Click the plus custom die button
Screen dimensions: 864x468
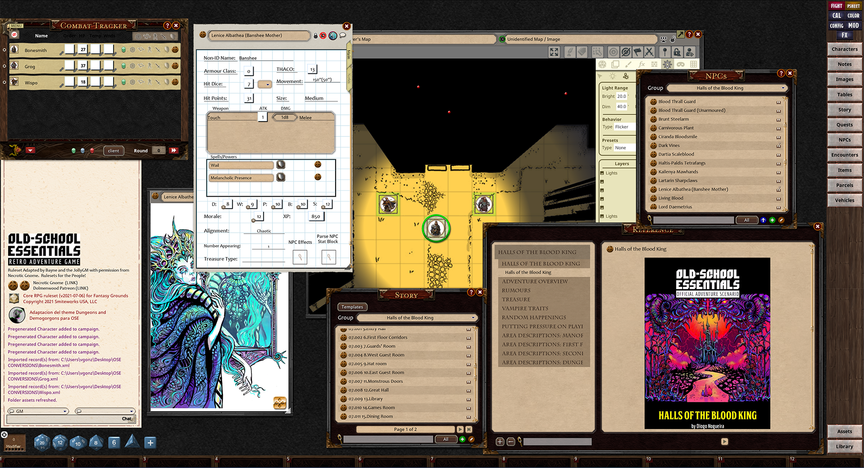click(x=150, y=443)
